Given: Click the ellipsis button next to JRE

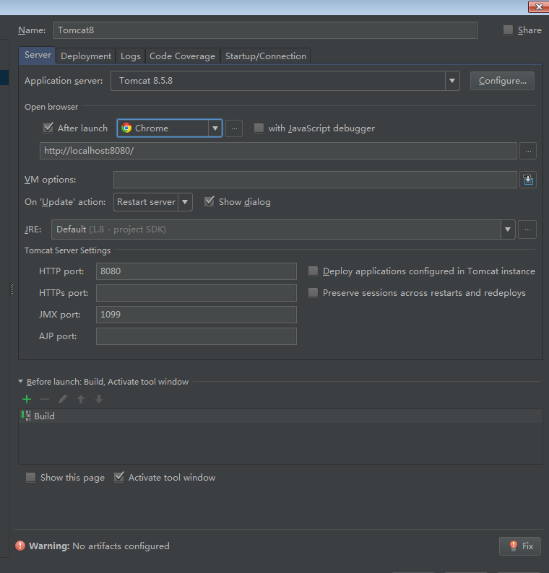Looking at the screenshot, I should coord(527,229).
